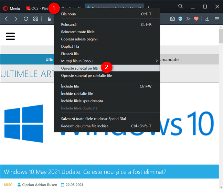Screen dimensions: 223x189
Task: Click the vertical page scrollbar thumb
Action: tap(221, 36)
